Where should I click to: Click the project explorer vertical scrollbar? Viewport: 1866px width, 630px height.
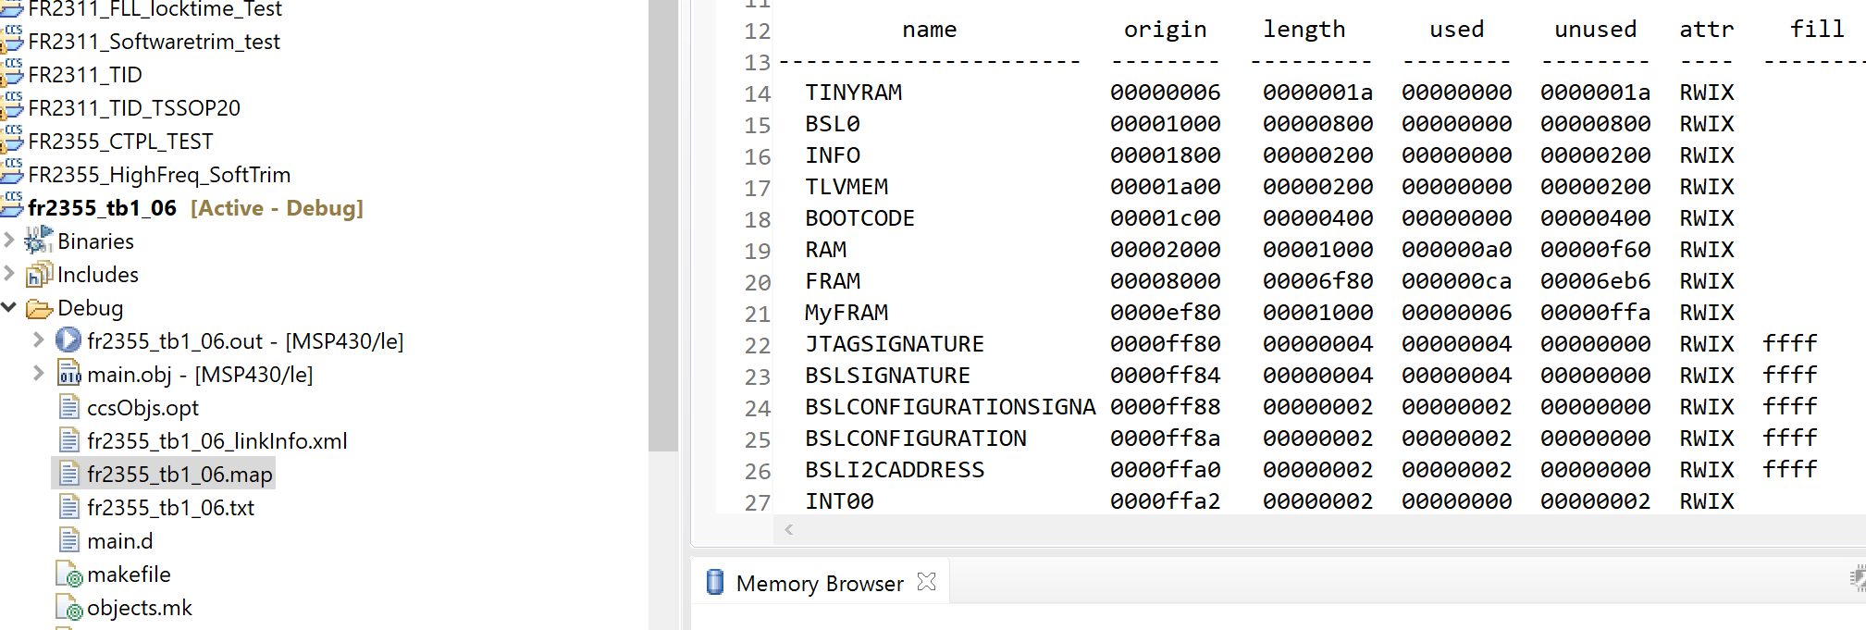[663, 231]
